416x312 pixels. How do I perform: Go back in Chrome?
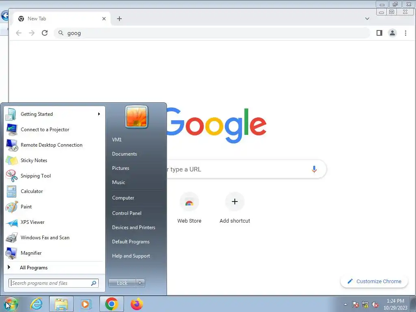[x=19, y=33]
